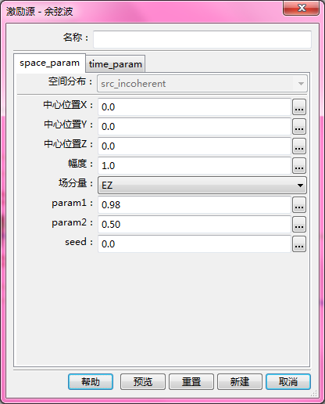Expand the 场分量 EZ dropdown
The image size is (325, 404).
coord(202,186)
